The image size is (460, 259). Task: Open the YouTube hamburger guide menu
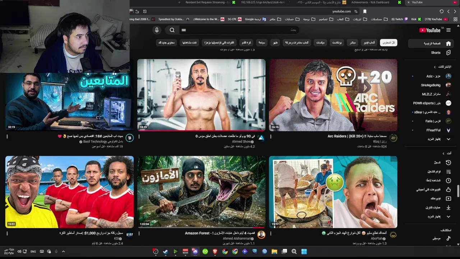448,30
